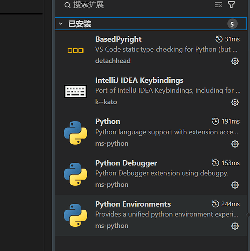Viewport: 250px width, 251px height.
Task: Click the Python Debugger extension logo
Action: 75,174
